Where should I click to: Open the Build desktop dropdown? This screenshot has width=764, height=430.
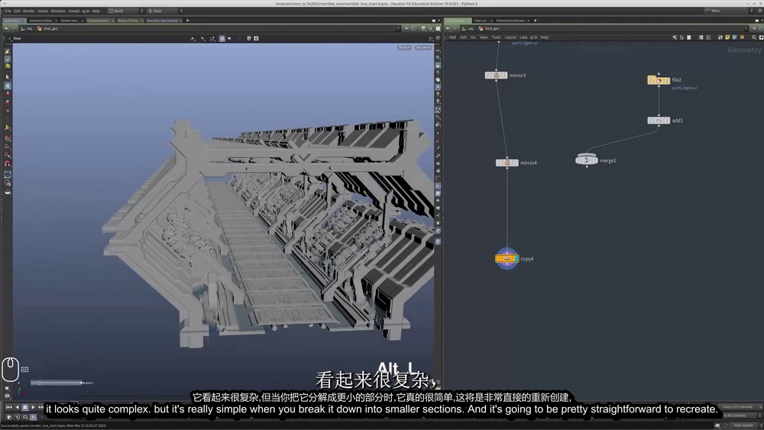click(x=126, y=11)
